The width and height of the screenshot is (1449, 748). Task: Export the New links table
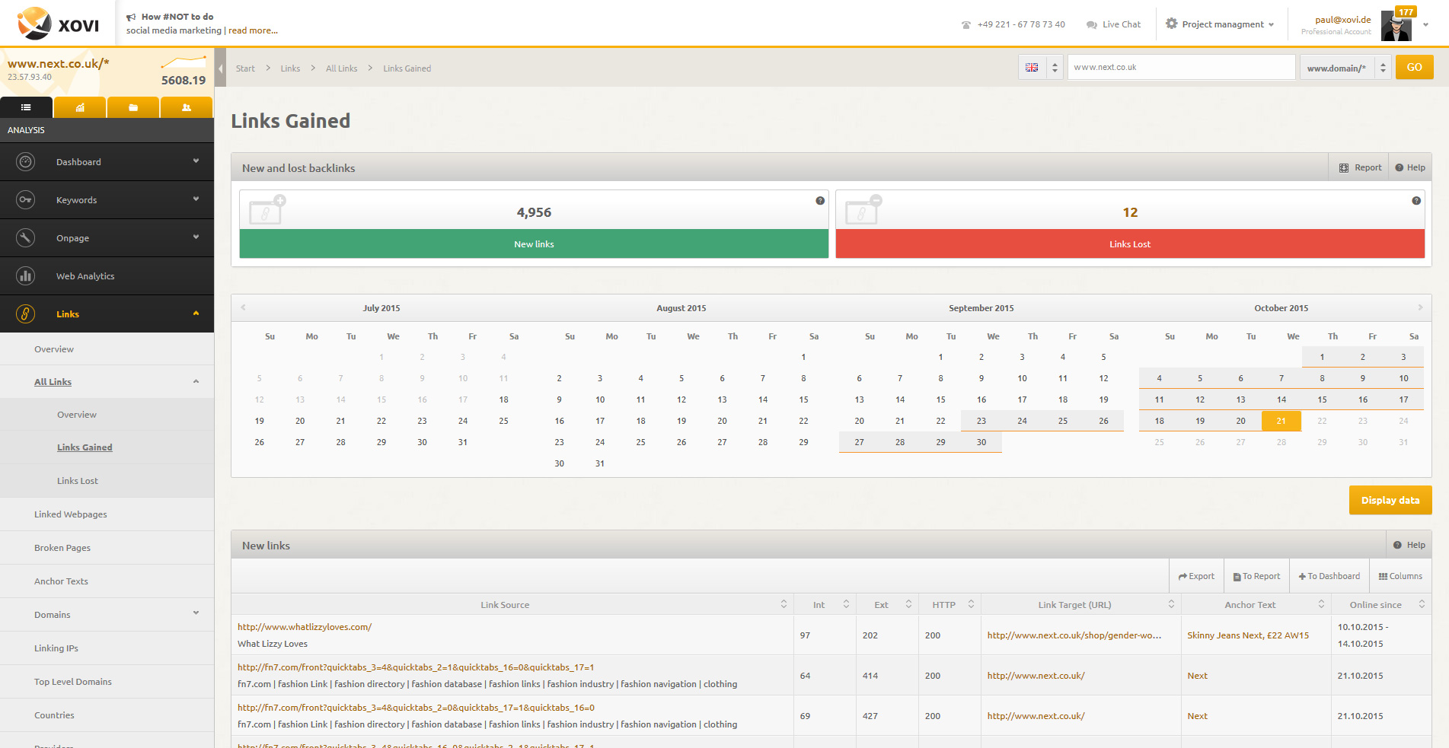click(1196, 576)
